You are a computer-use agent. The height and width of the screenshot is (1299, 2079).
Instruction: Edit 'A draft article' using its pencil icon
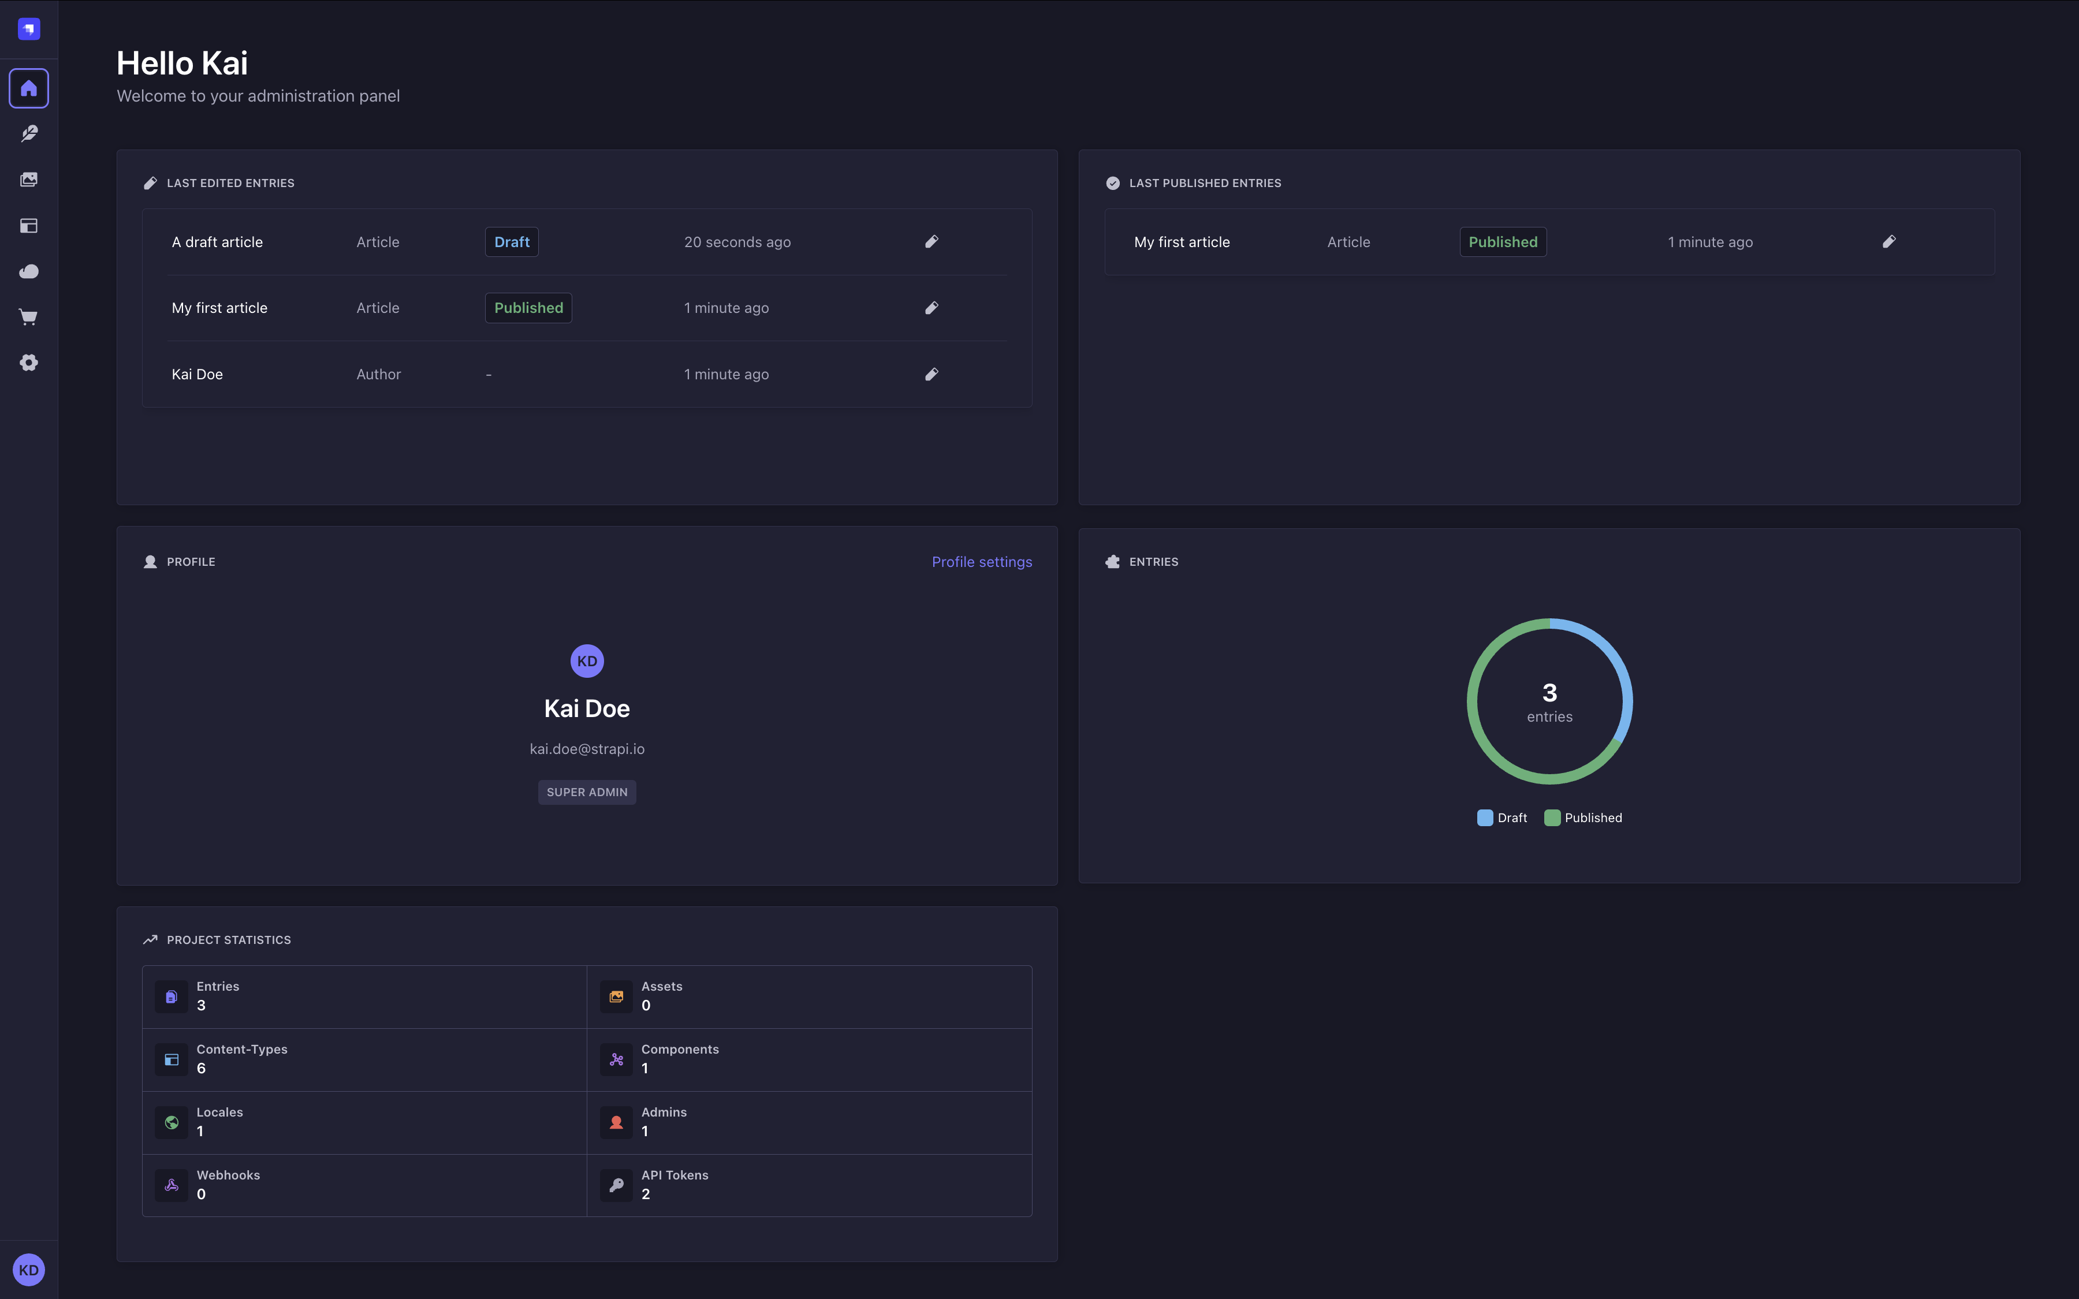(x=932, y=241)
